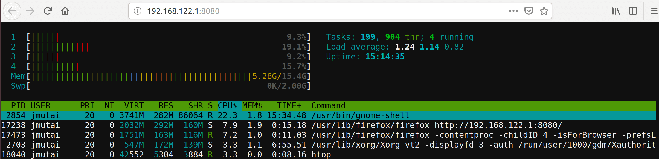This screenshot has height=159, width=659.
Task: Go to the Firefox home page
Action: click(65, 11)
